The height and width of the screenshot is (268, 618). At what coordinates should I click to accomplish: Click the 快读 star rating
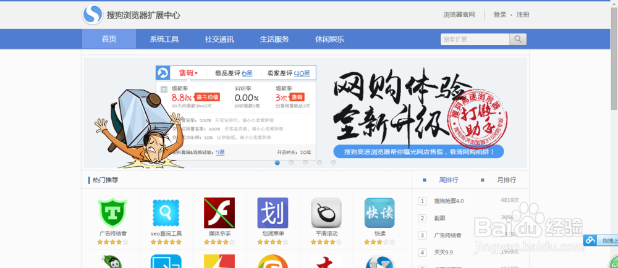379,242
